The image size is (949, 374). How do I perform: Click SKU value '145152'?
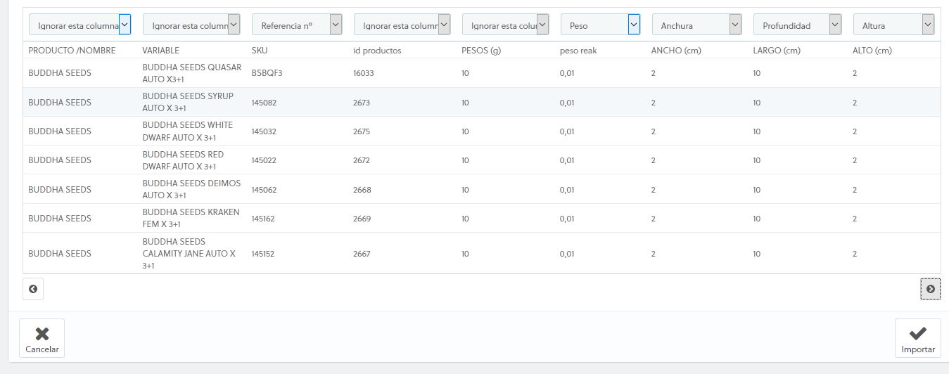click(264, 254)
